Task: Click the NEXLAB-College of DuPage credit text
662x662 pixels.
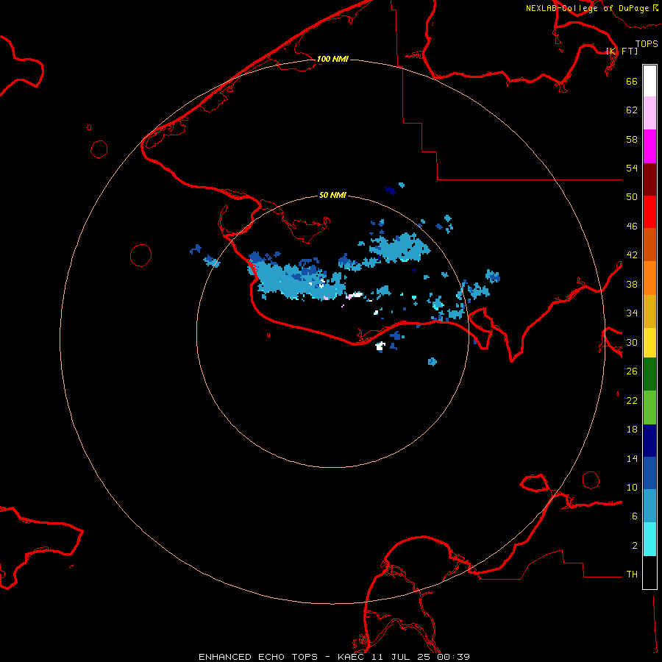Action: coord(587,8)
